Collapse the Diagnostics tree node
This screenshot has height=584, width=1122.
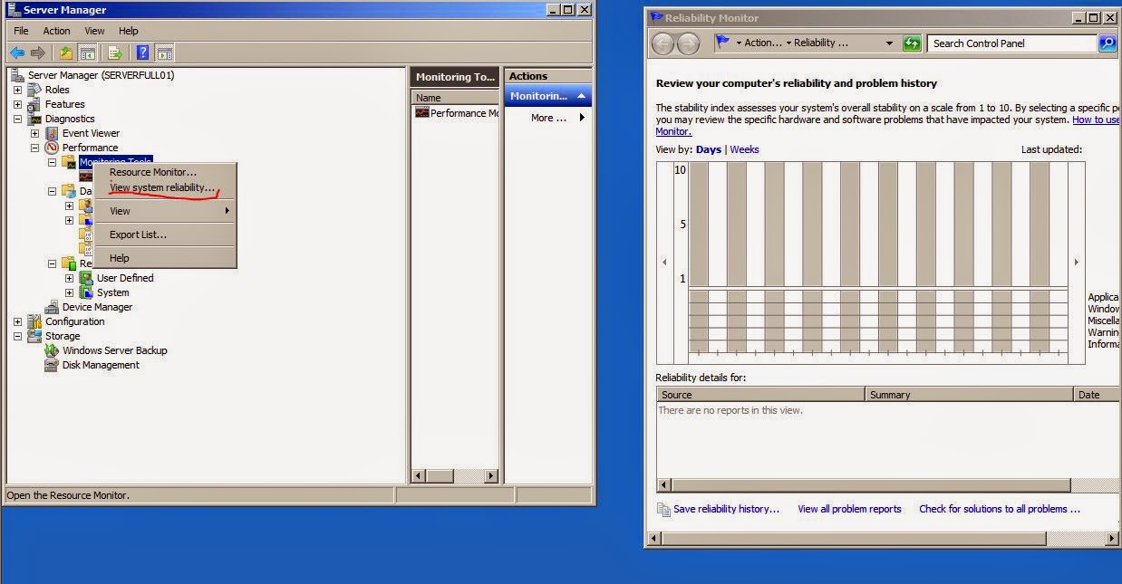tap(17, 119)
